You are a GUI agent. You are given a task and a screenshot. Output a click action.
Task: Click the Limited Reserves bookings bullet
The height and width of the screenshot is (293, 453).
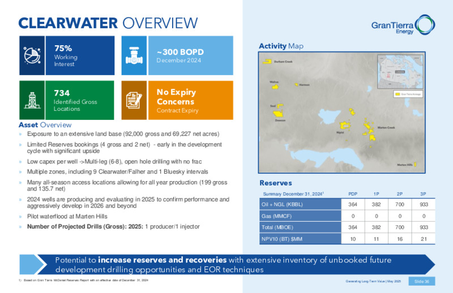tap(124, 148)
